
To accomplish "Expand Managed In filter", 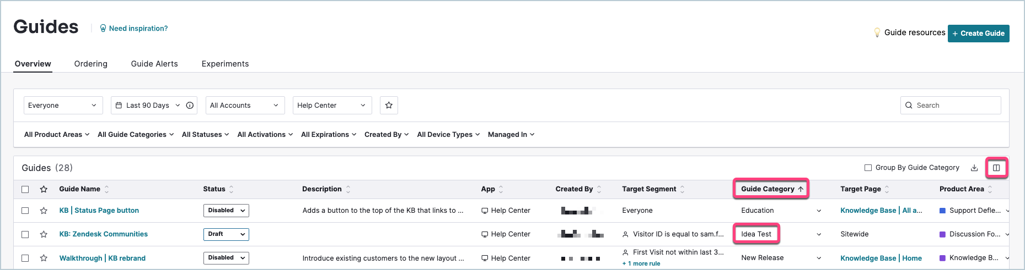I will click(511, 135).
